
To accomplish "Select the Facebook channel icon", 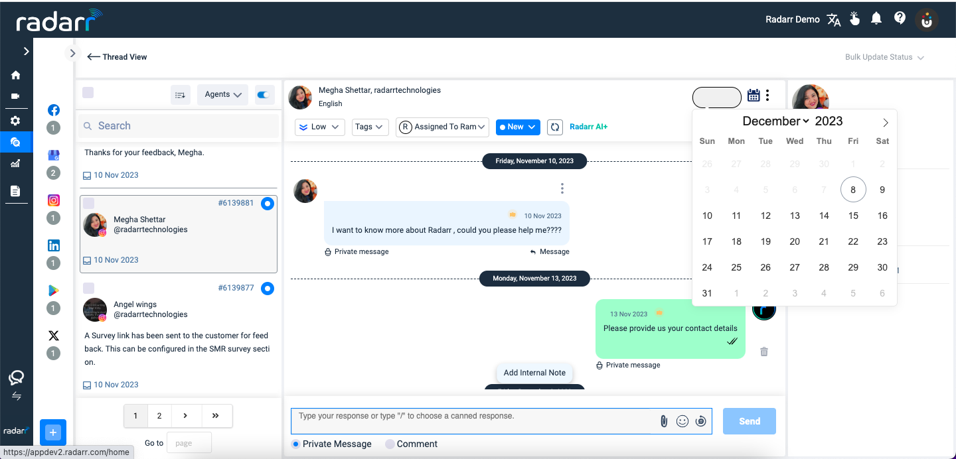I will click(54, 110).
